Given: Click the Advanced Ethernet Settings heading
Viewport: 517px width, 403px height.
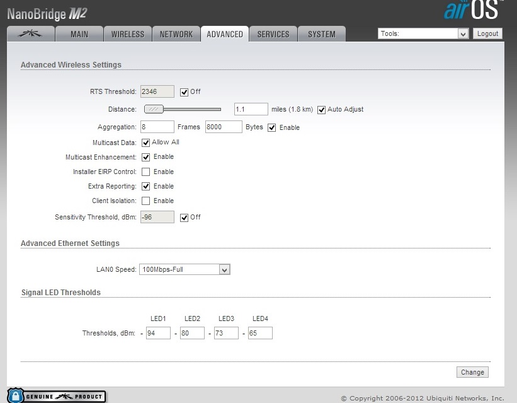Looking at the screenshot, I should coord(70,243).
